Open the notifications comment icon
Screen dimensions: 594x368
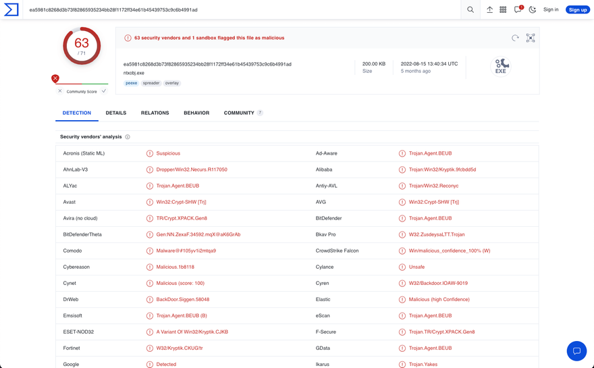(x=518, y=9)
